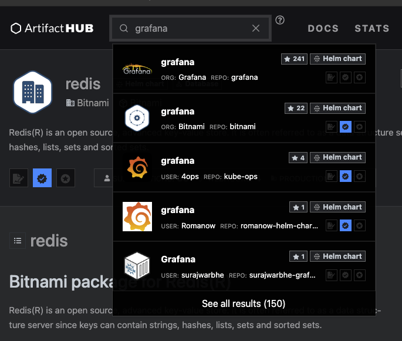Click signed icon on Grafana org result
Screen dimensions: 402x341
point(332,77)
